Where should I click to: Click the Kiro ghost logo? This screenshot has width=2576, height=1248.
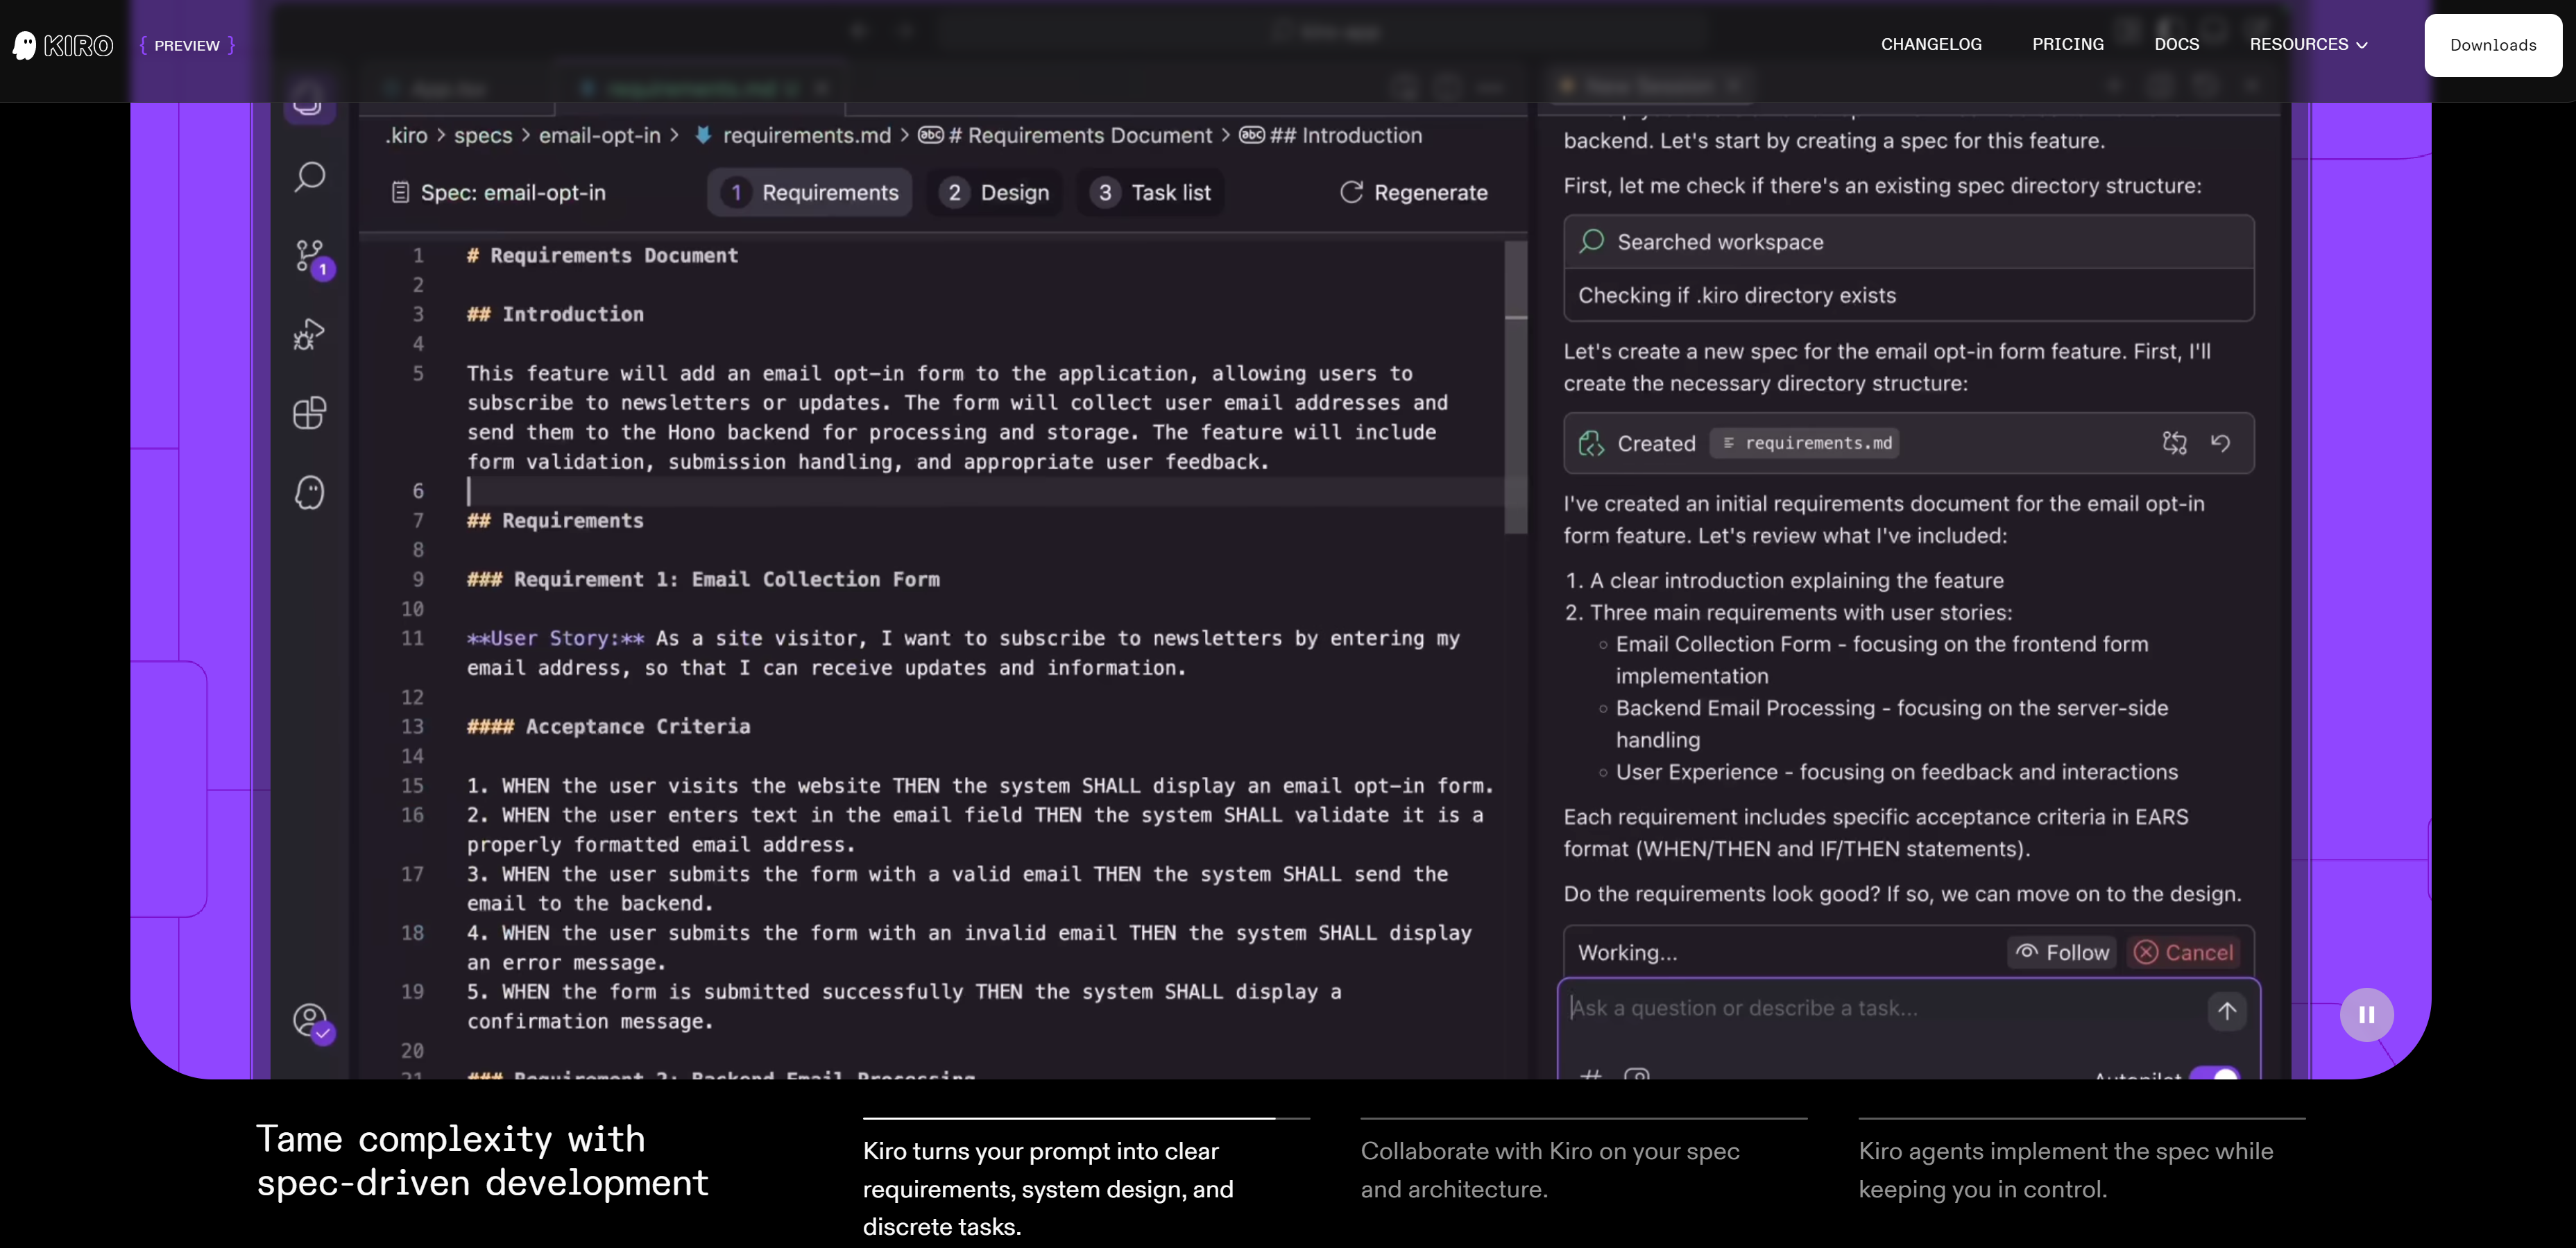click(25, 45)
